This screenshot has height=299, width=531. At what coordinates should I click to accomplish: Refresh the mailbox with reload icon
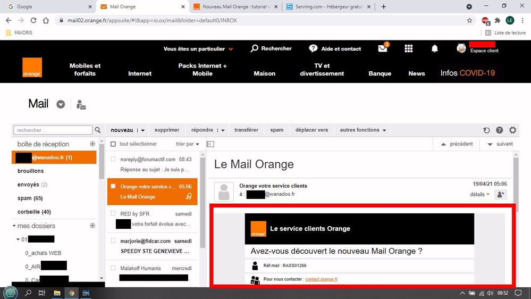(486, 130)
